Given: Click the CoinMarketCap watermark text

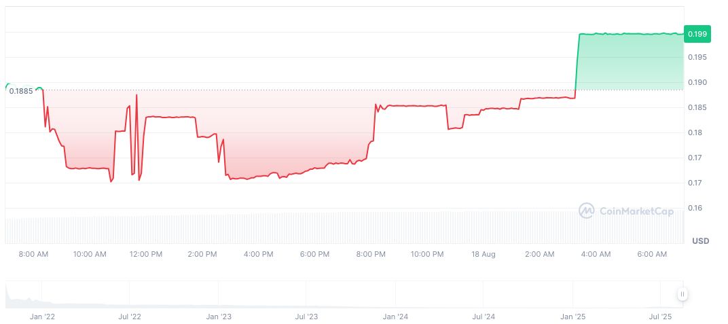Looking at the screenshot, I should (636, 211).
